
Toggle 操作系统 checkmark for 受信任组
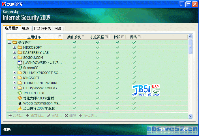pos(75,42)
